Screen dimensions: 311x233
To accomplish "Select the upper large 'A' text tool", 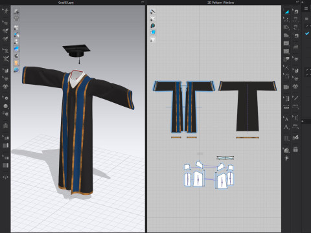I will [286, 119].
